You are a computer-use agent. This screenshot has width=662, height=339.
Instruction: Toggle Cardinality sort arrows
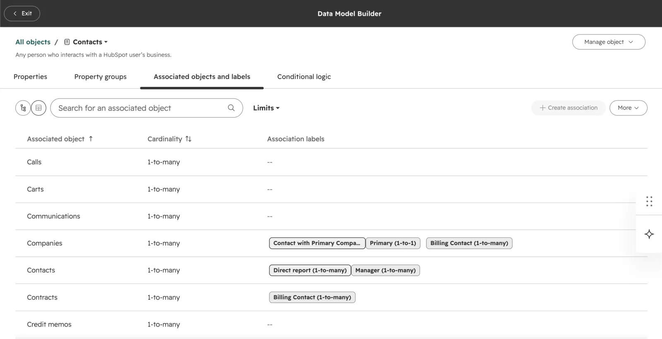[188, 139]
